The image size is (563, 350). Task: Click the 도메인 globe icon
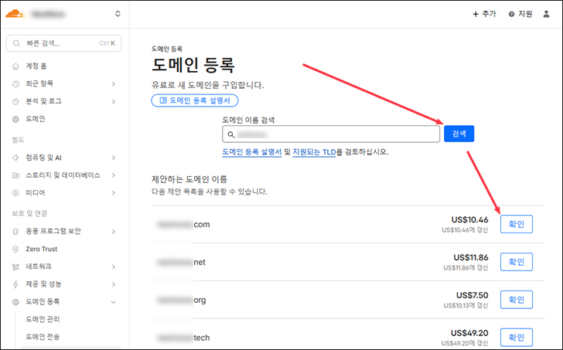tap(15, 119)
